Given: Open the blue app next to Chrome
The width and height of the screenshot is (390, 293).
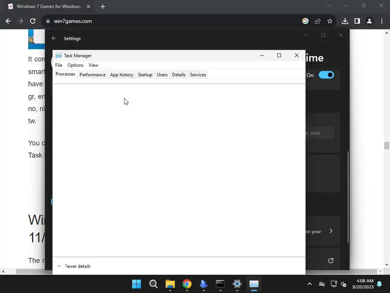Looking at the screenshot, I should [x=203, y=284].
